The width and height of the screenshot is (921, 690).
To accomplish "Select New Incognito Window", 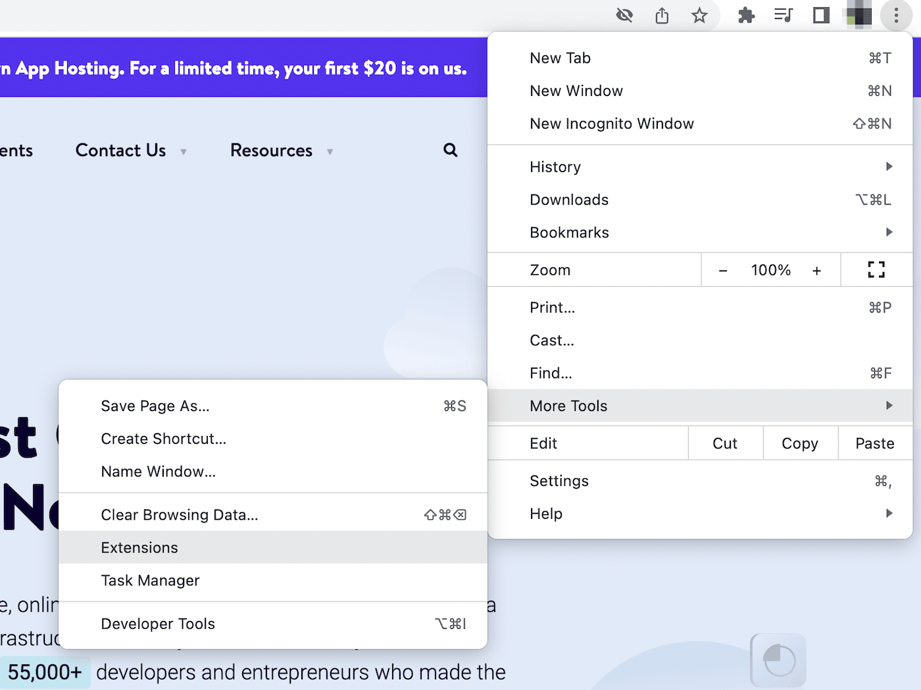I will pyautogui.click(x=611, y=123).
